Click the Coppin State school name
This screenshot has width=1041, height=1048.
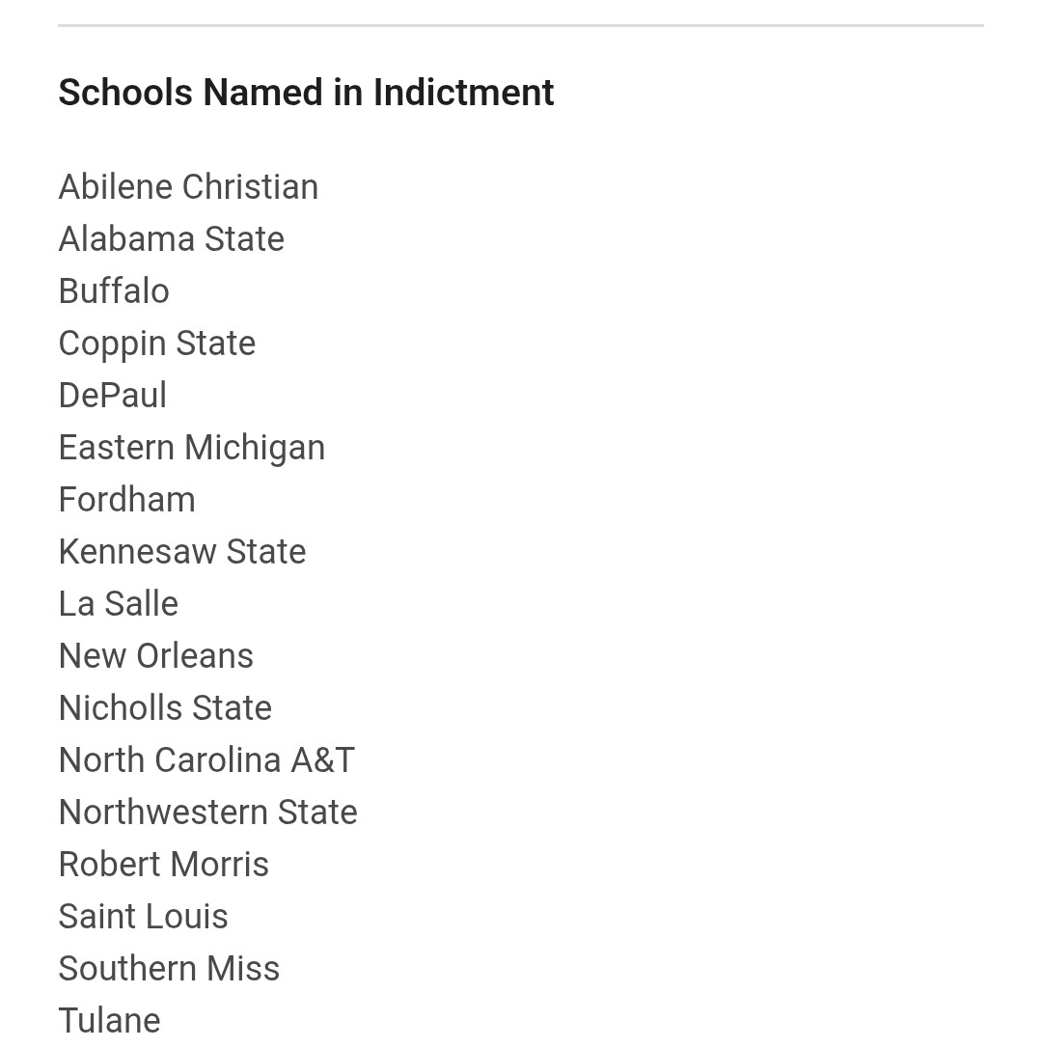point(156,344)
